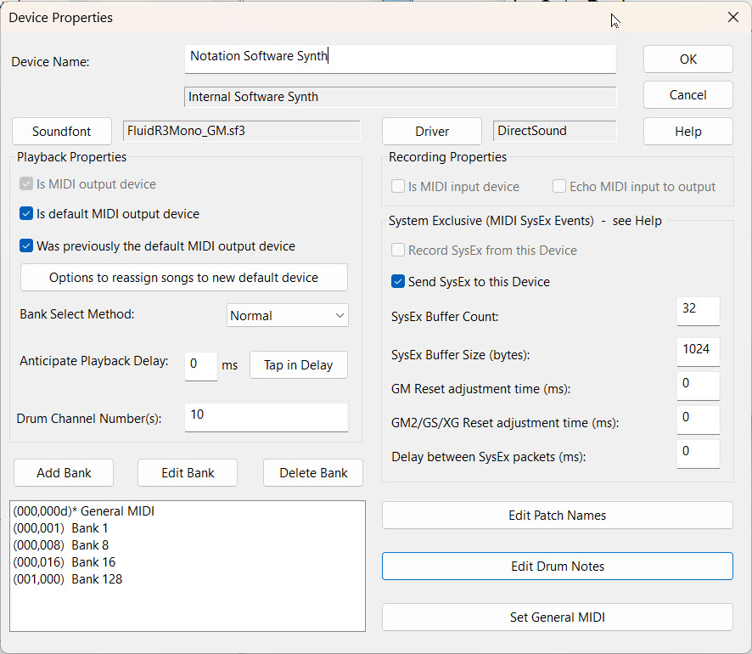Click in the Device Name text field
This screenshot has height=654, width=752.
point(400,58)
